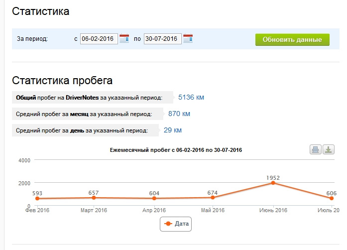
Task: Click the 4000 y-axis label
Action: pyautogui.click(x=24, y=160)
